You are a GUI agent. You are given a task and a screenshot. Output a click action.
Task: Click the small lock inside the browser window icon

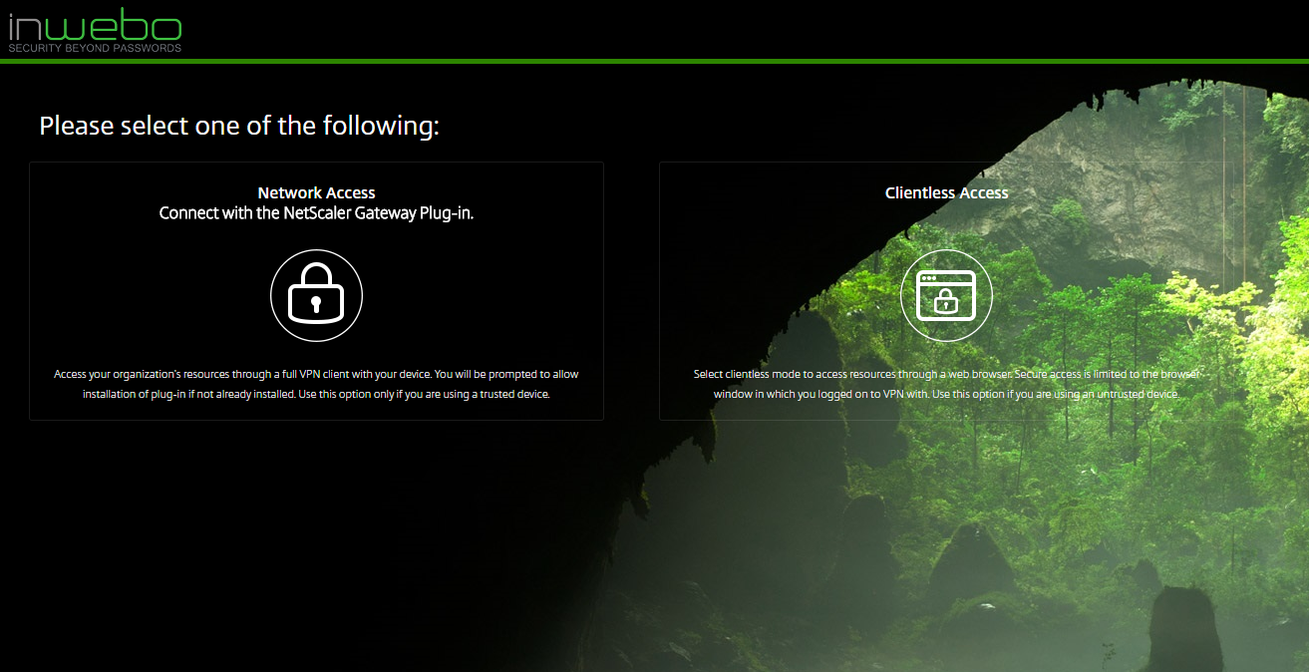click(x=946, y=300)
